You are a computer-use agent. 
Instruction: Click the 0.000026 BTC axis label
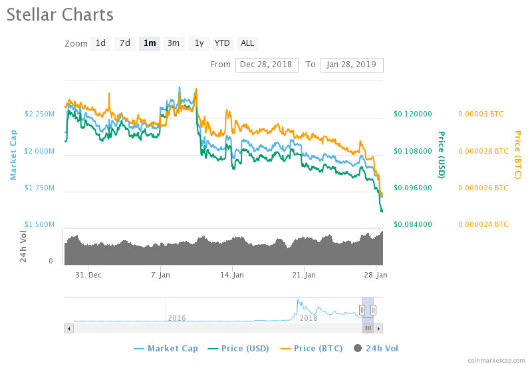[483, 188]
